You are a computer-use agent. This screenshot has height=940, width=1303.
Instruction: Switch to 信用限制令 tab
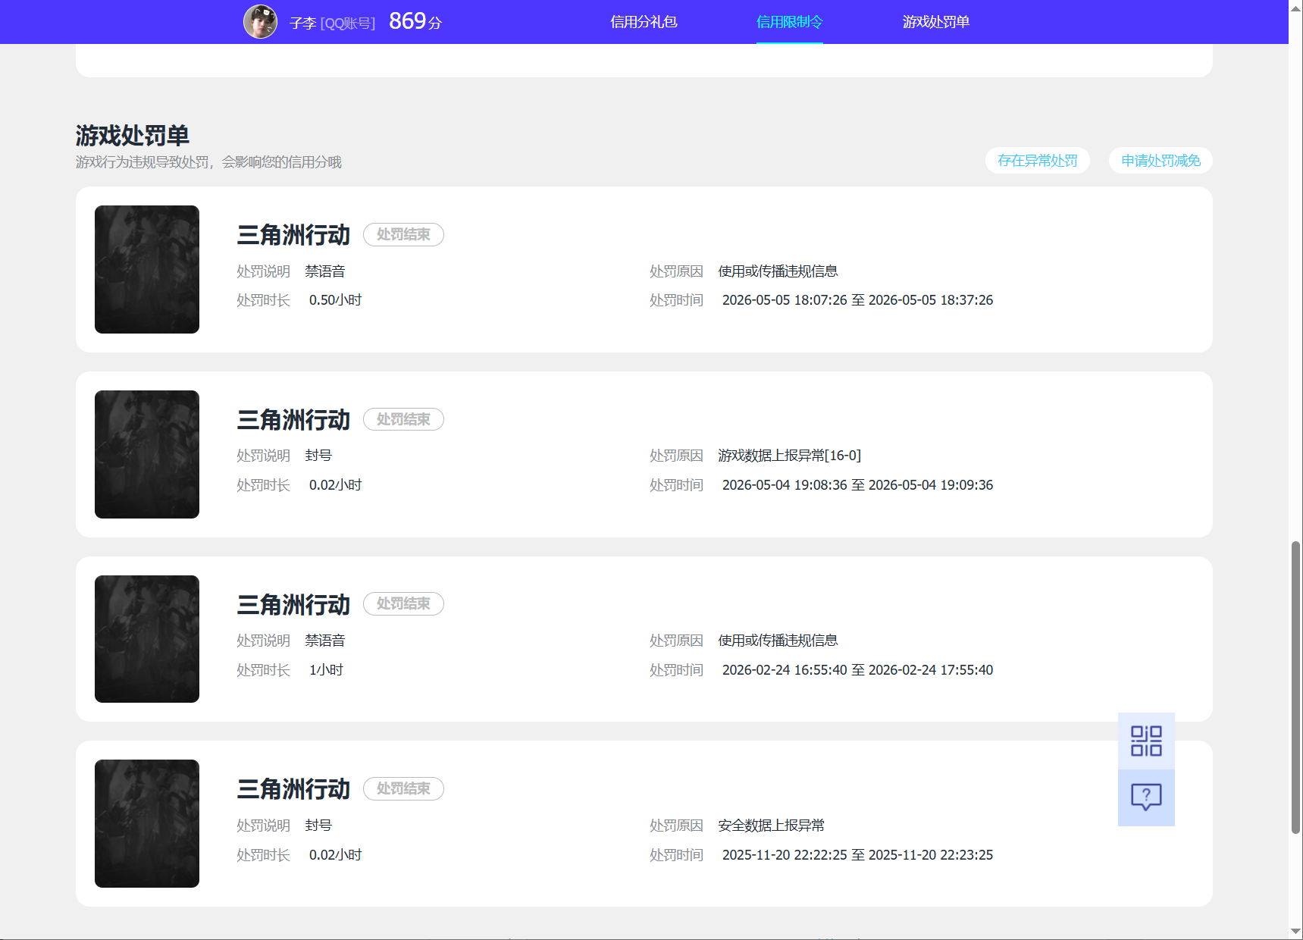789,22
